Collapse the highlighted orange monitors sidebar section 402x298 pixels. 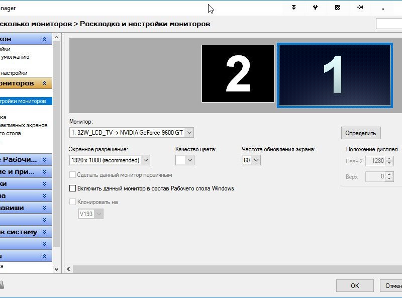(x=44, y=83)
